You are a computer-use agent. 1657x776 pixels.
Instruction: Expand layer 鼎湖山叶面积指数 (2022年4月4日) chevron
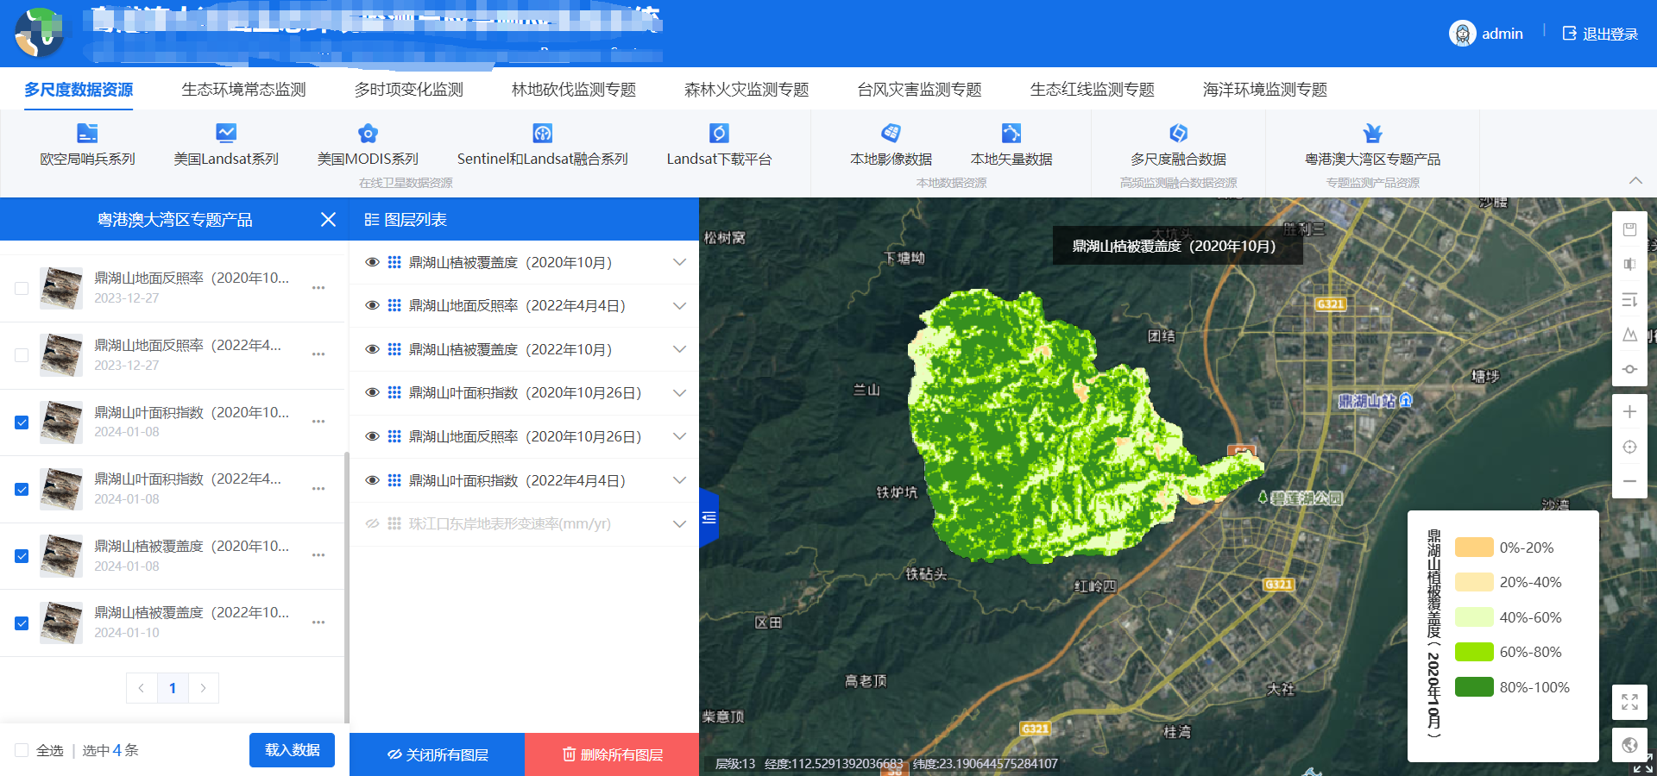(679, 480)
